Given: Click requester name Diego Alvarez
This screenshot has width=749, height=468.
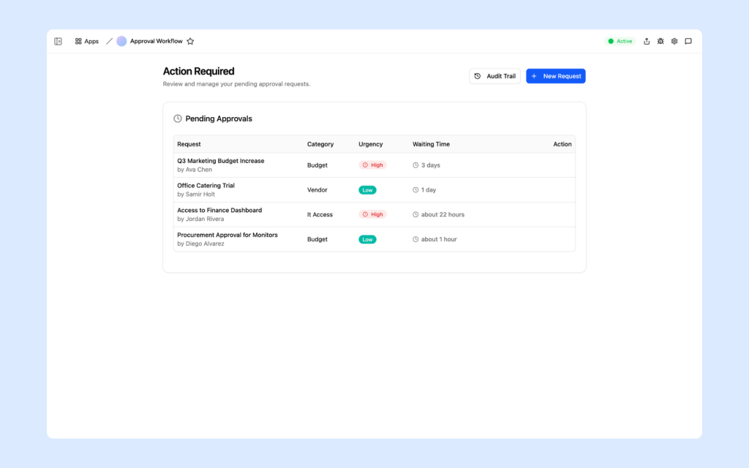Looking at the screenshot, I should point(205,244).
